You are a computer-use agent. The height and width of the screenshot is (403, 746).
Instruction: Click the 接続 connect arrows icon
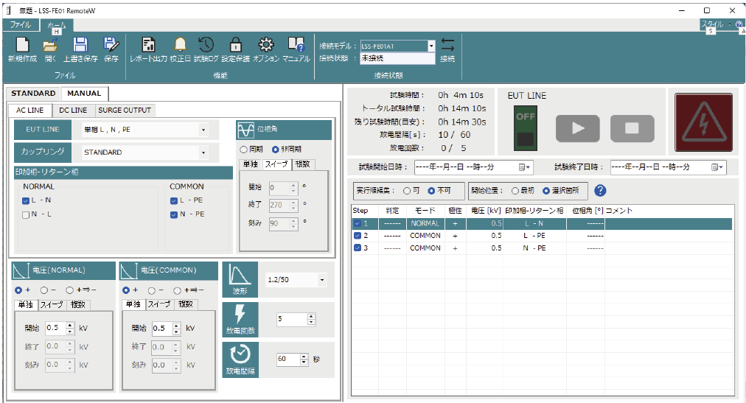click(x=447, y=46)
